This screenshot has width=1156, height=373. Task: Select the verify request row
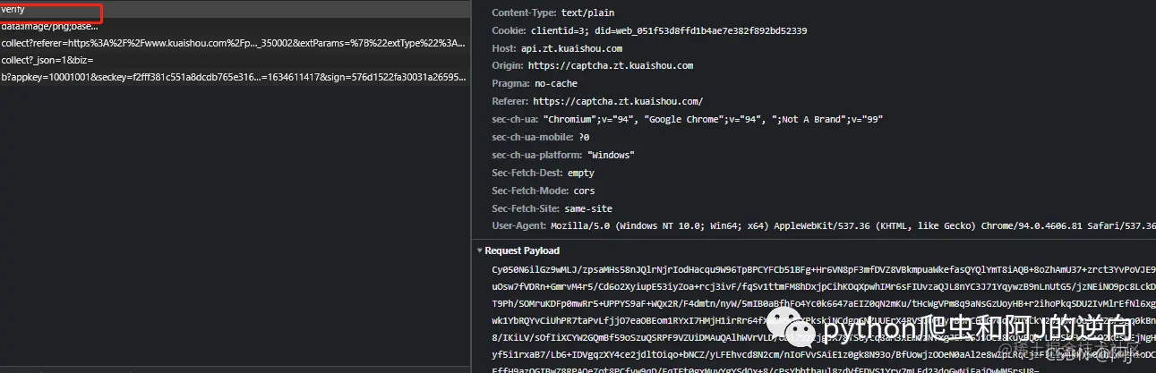tap(235, 9)
